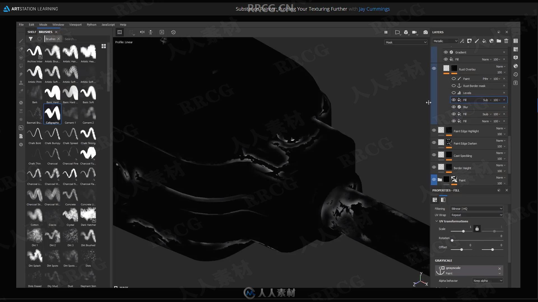Open the Pthr blend mode dropdown on Paint
The width and height of the screenshot is (538, 302).
coord(487,79)
